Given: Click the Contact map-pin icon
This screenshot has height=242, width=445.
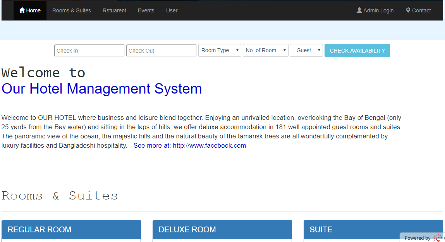Looking at the screenshot, I should 408,10.
